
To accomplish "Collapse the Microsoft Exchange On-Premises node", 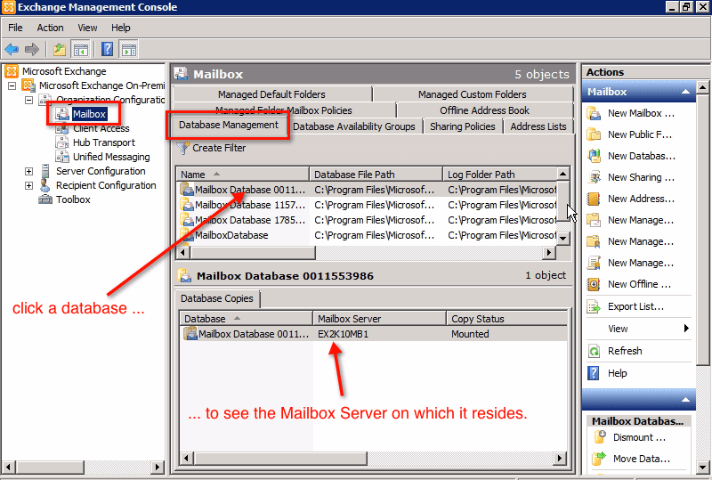I will [12, 85].
